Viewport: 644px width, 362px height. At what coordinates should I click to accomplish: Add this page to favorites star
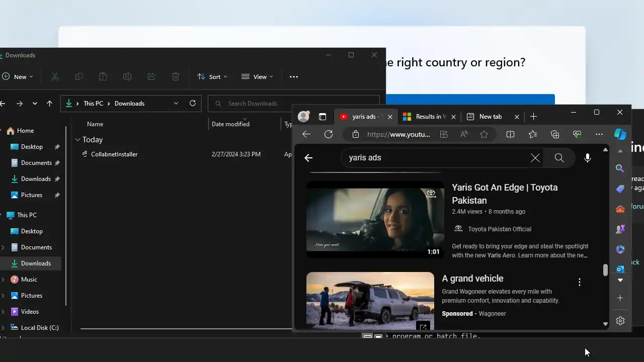click(x=484, y=134)
